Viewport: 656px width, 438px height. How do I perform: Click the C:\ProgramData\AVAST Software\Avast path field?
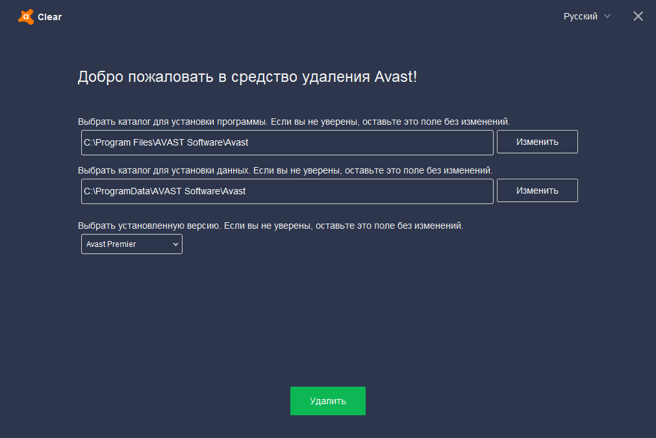[286, 191]
